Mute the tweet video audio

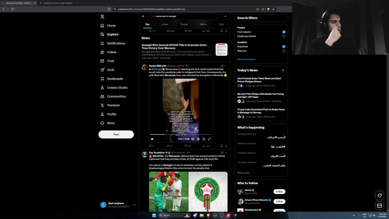(193, 139)
